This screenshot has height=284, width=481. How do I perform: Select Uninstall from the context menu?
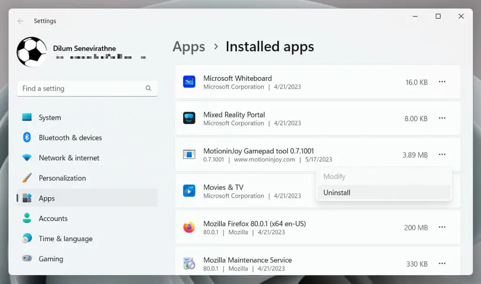coord(337,192)
